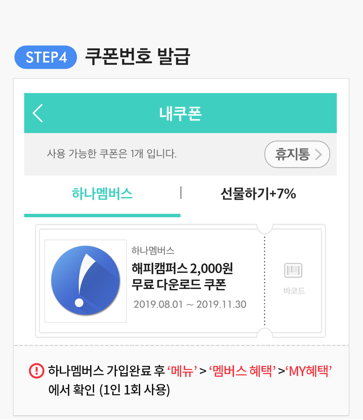The height and width of the screenshot is (420, 363).
Task: Tap the back arrow in 내쿠폰 header
Action: [38, 113]
